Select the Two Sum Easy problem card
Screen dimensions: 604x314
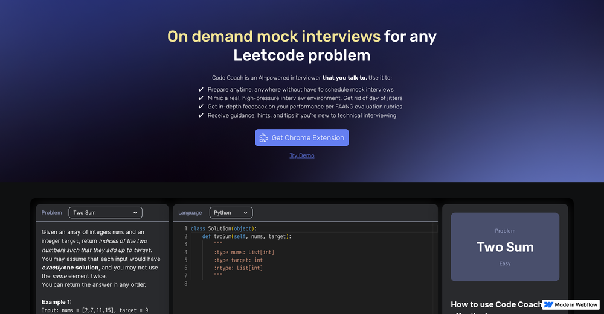pos(505,246)
